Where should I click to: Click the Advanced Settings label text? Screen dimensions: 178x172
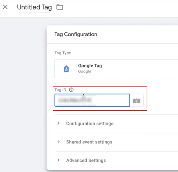(x=86, y=160)
